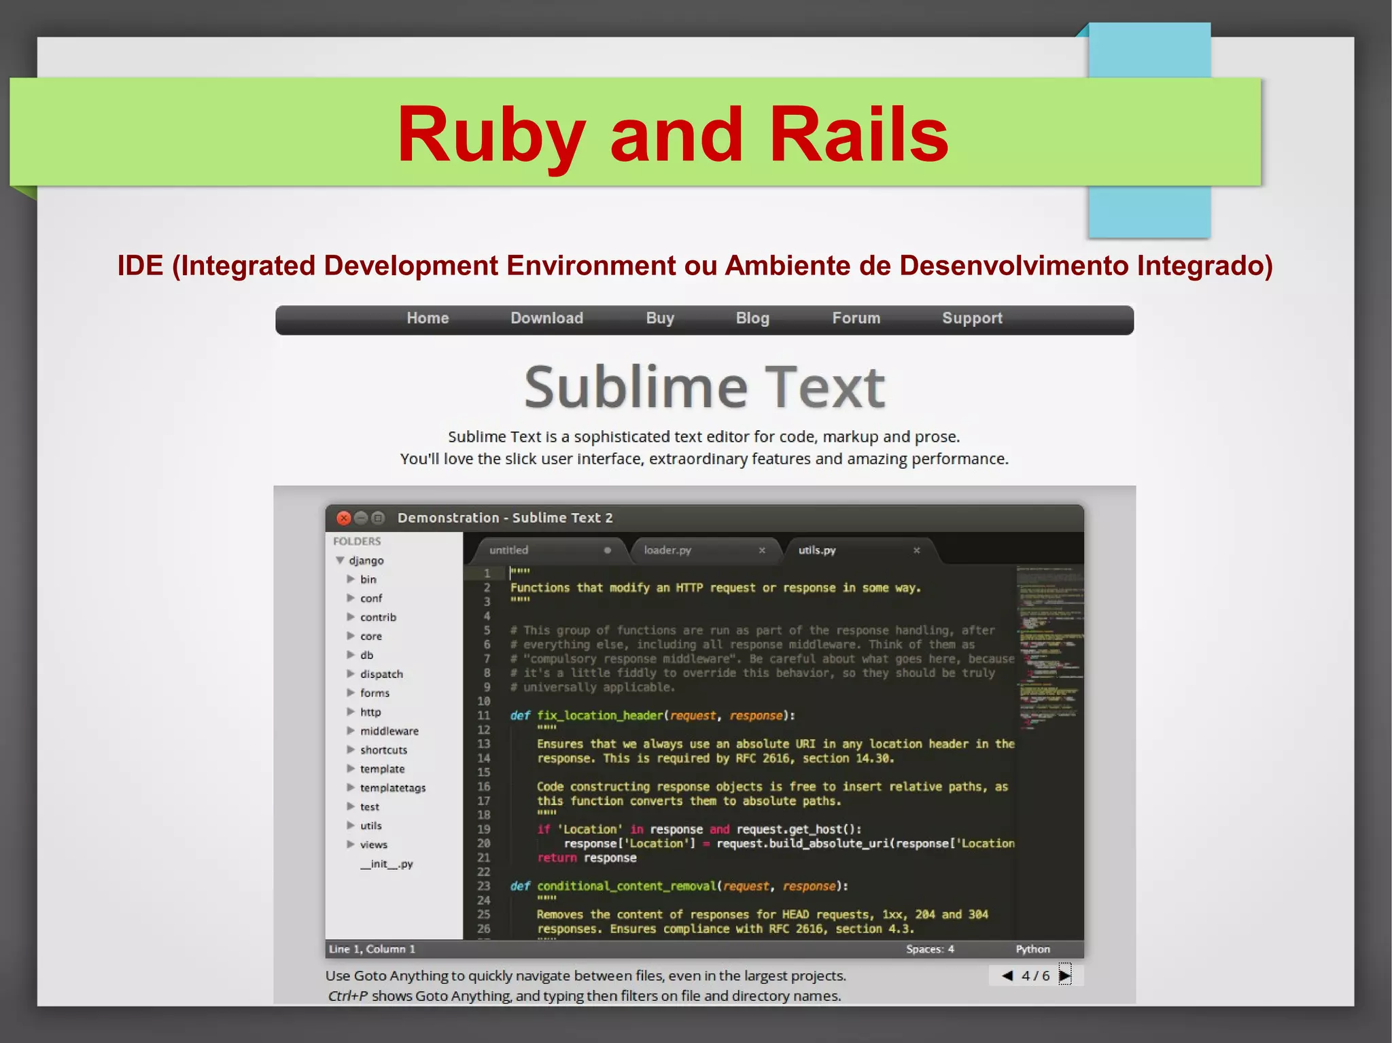1392x1043 pixels.
Task: Expand the contrib folder arrow
Action: 351,617
